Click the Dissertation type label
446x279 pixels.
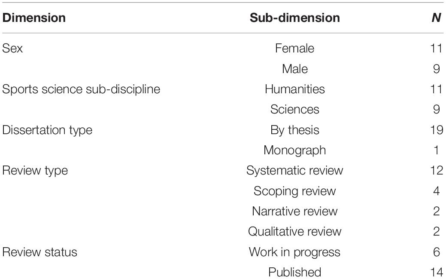(x=47, y=130)
